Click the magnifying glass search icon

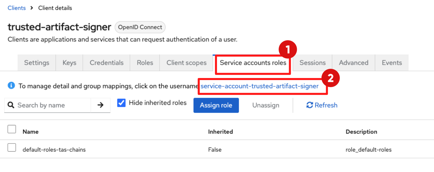11,105
